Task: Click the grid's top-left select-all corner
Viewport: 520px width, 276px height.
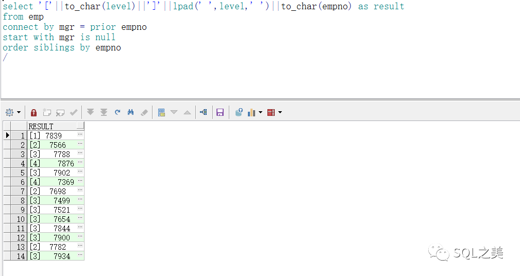Action: tap(7, 126)
